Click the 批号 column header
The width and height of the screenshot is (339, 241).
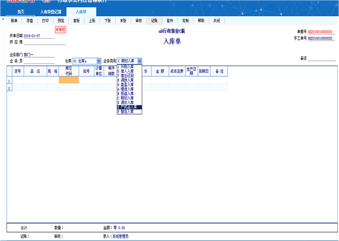coord(86,71)
